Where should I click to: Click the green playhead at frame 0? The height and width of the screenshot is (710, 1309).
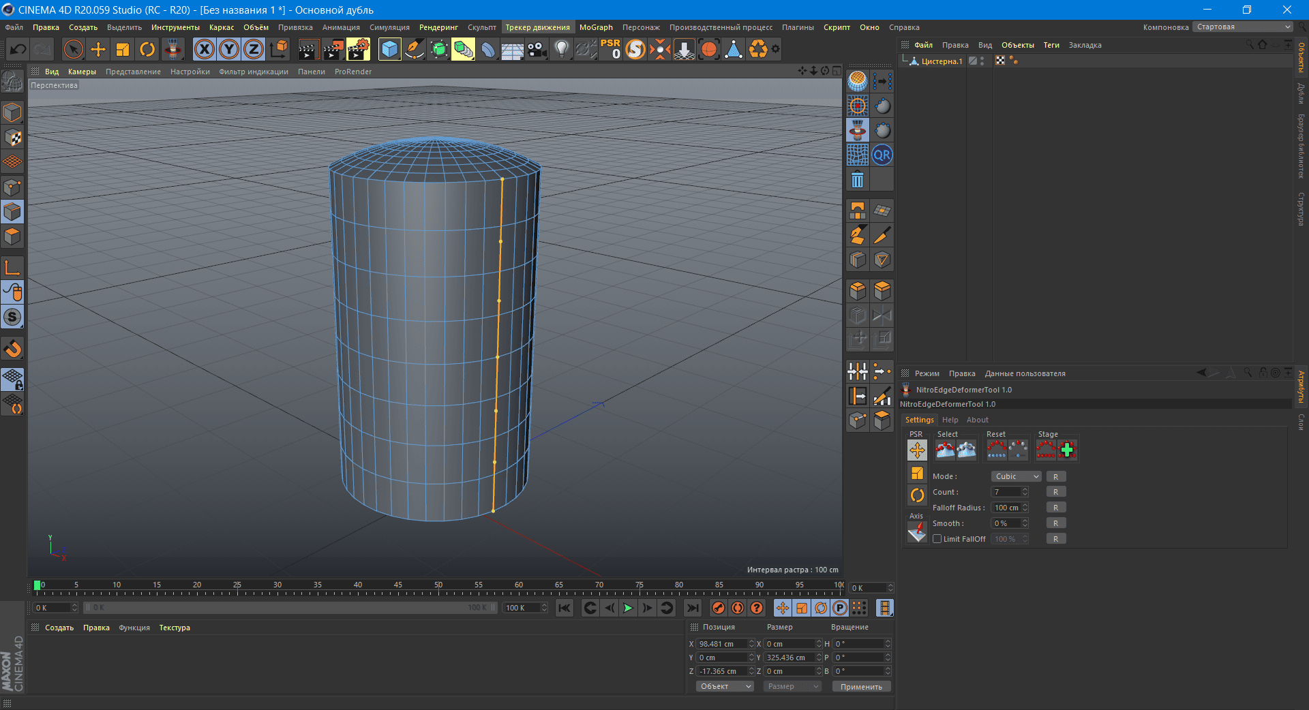[37, 585]
